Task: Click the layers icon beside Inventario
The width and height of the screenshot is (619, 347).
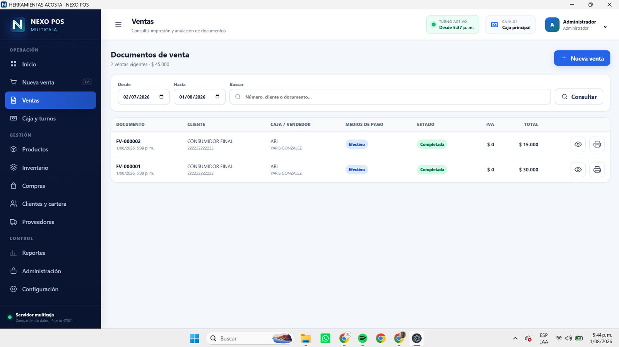Action: [x=14, y=168]
